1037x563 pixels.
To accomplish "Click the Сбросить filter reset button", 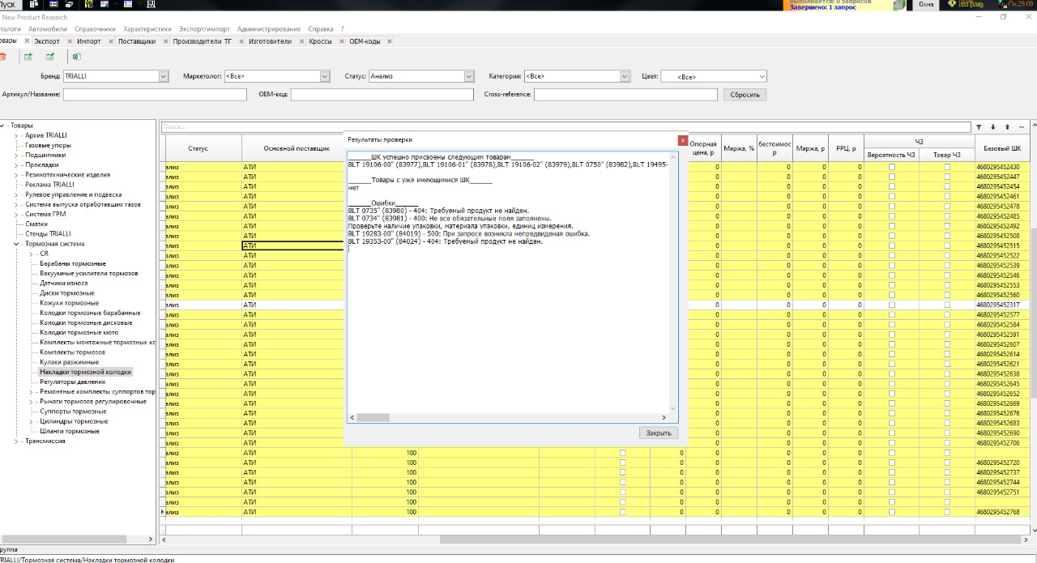I will [x=744, y=95].
